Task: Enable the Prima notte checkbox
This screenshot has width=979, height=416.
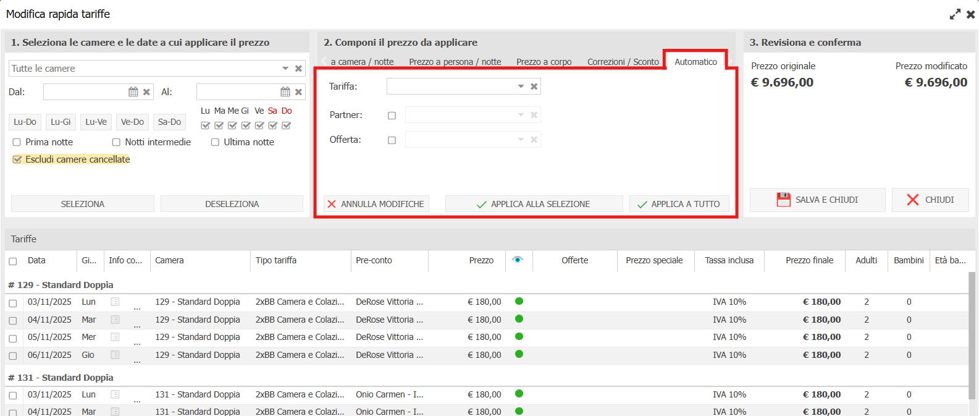Action: pos(17,142)
